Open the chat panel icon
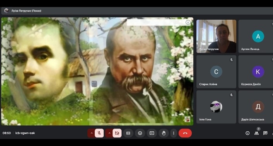This screenshot has width=273, height=146. pos(265,133)
